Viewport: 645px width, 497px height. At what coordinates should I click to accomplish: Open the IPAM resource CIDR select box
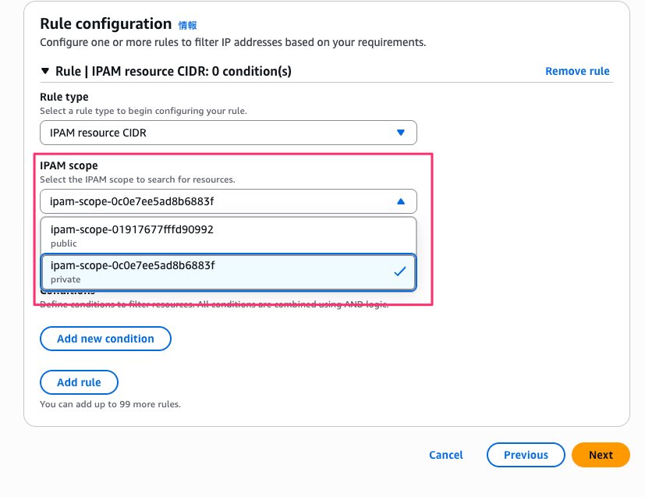228,133
